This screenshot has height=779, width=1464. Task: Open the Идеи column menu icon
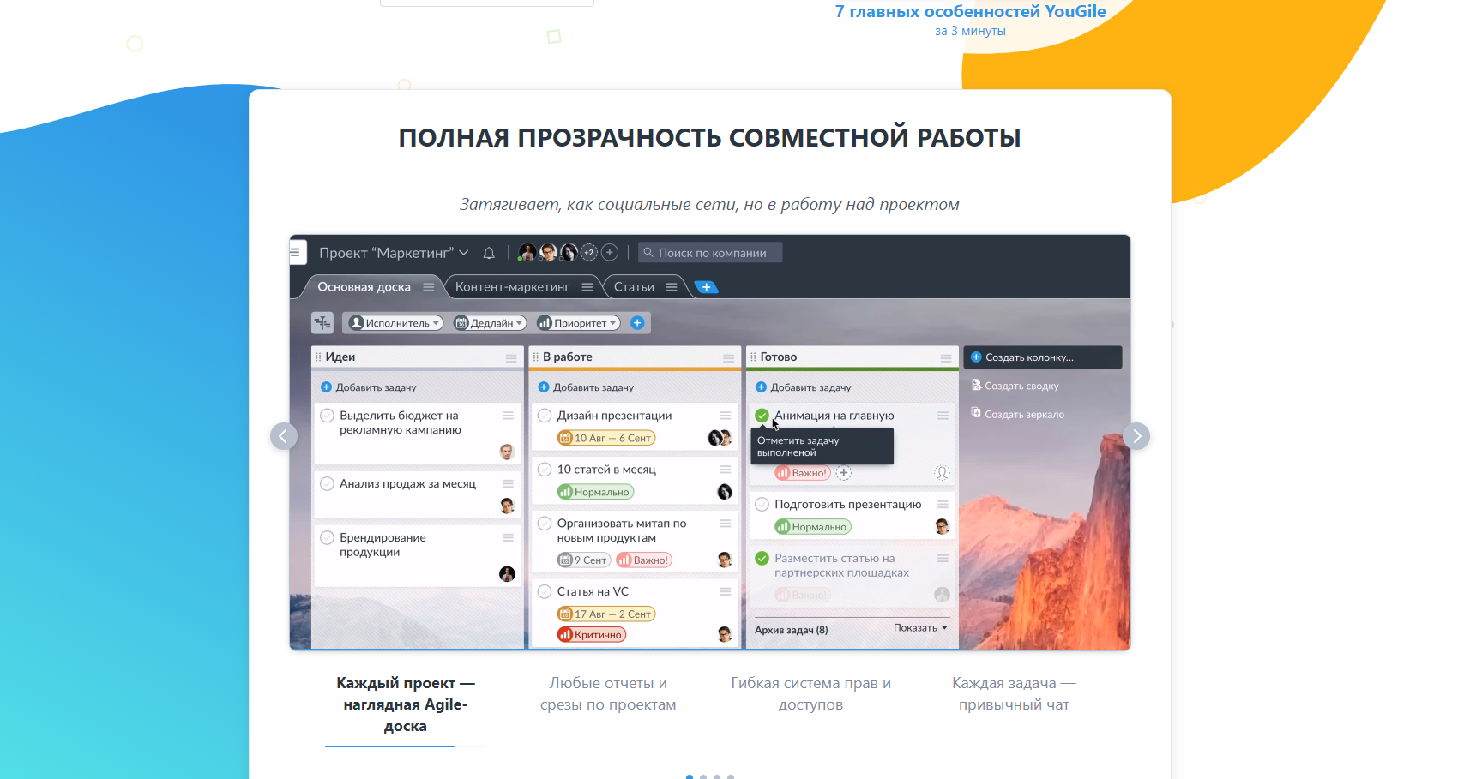point(511,358)
